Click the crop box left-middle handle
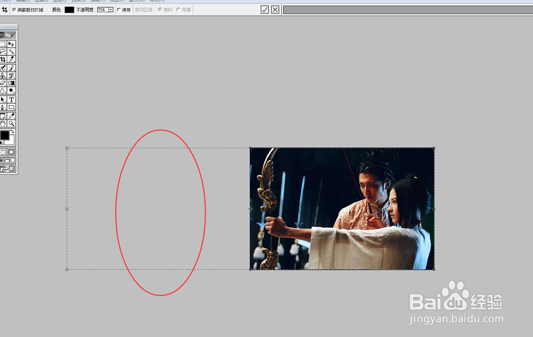Image resolution: width=533 pixels, height=337 pixels. click(x=67, y=209)
